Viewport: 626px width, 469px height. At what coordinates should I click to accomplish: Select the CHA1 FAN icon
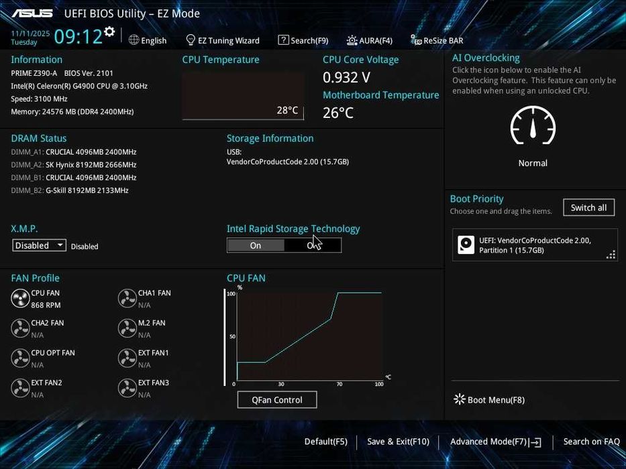pos(127,298)
